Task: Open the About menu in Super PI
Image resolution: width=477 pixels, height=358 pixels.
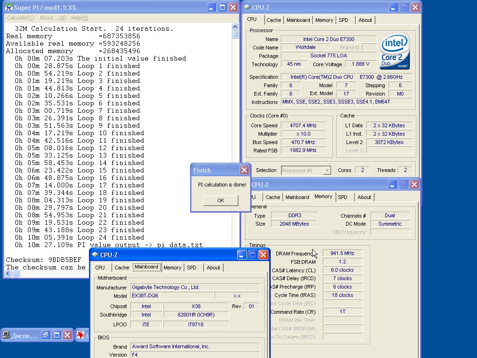Action: tap(53, 18)
